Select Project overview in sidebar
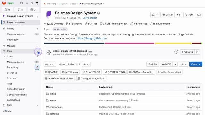This screenshot has height=115, width=205. [x=20, y=22]
